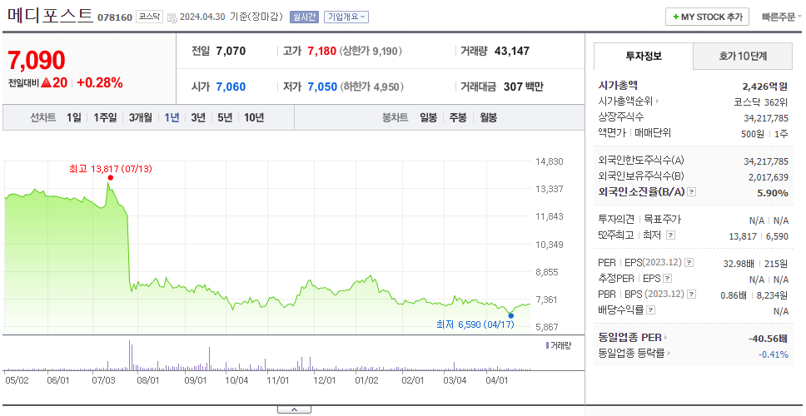Click the arrow next to 동일업종 PER

coord(665,338)
